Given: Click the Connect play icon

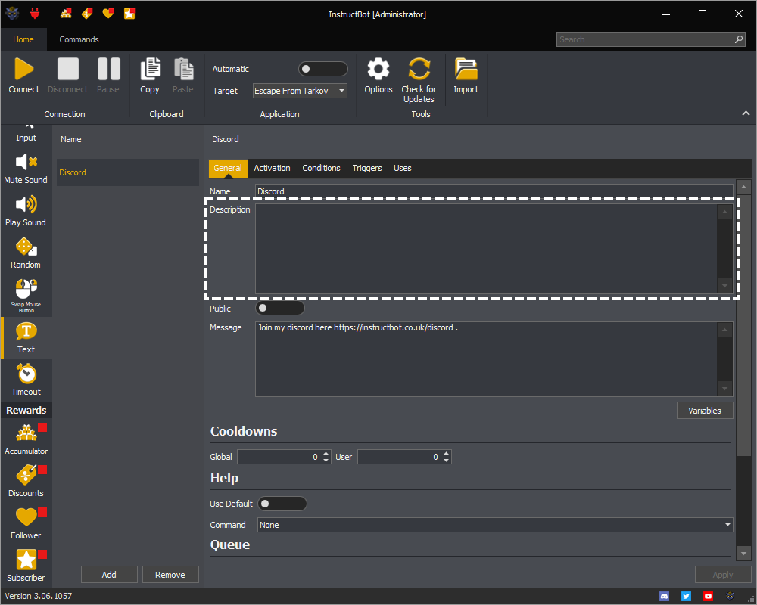Looking at the screenshot, I should (x=23, y=69).
